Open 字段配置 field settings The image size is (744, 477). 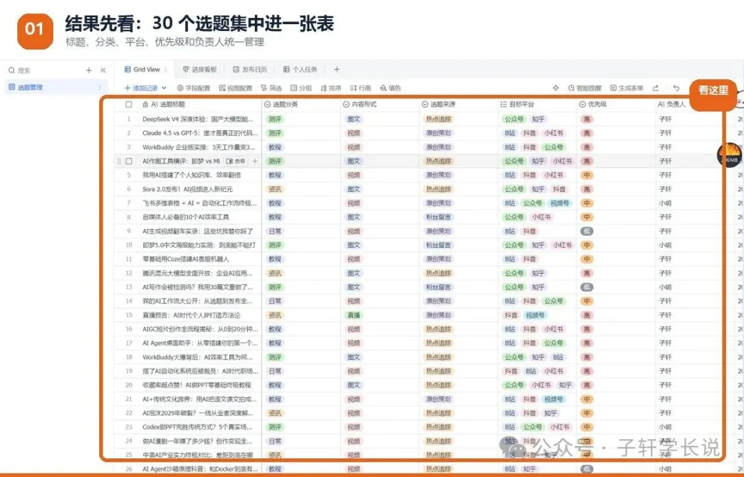(x=194, y=87)
